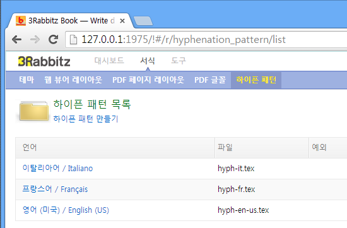
Task: Switch to the 웹 뷰어 레이아웃 tab
Action: (73, 80)
